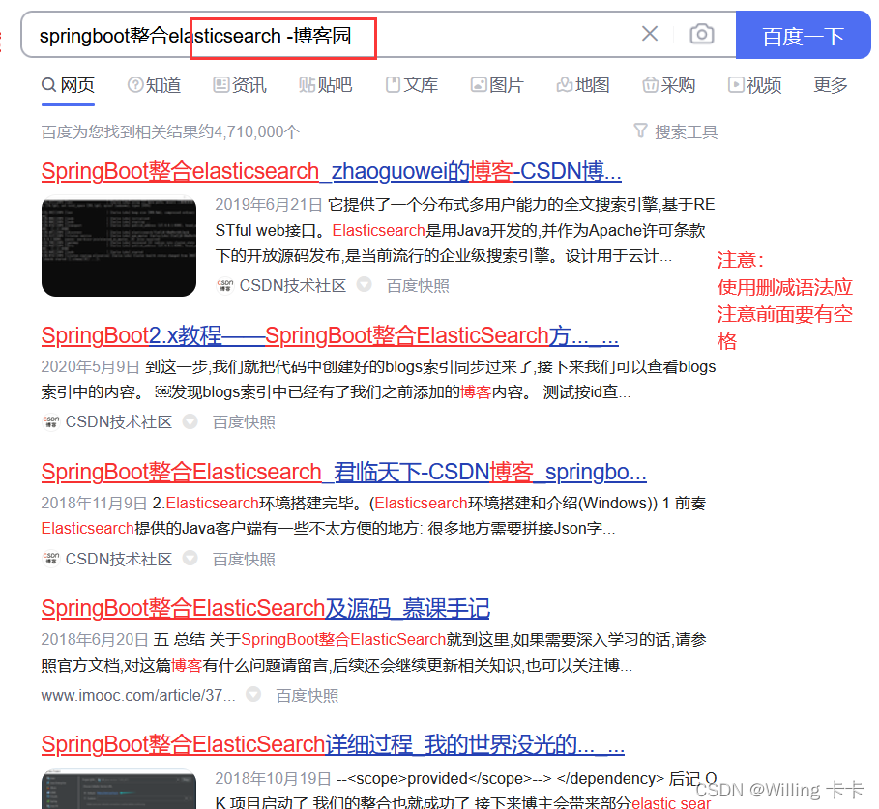Open 百度快照 for the imooc result
The image size is (879, 809).
coord(308,695)
